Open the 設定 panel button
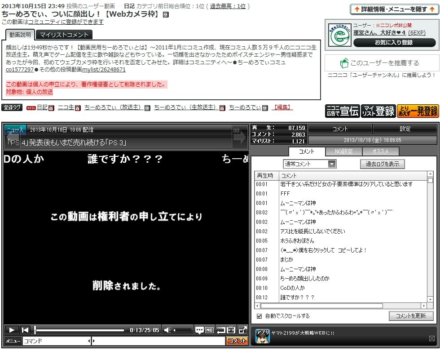The height and width of the screenshot is (351, 440). point(405,129)
